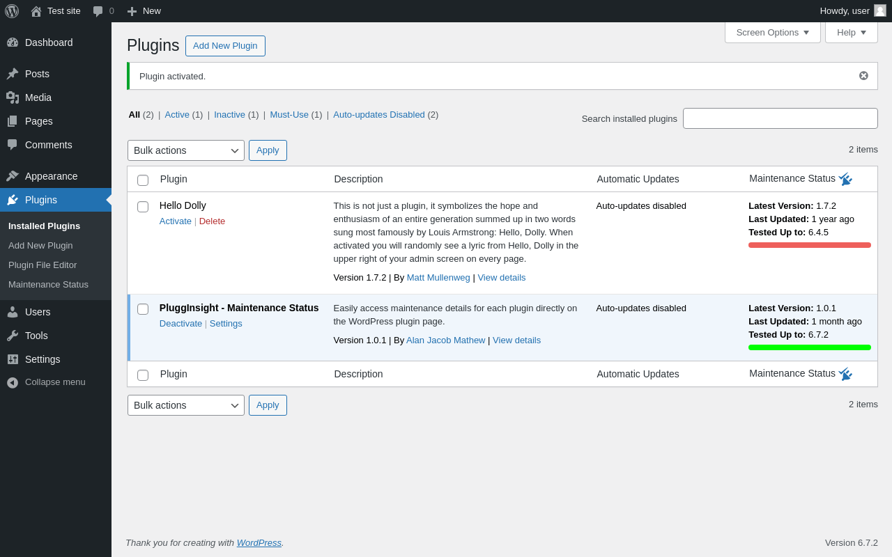View details for PluggInsight plugin

[x=516, y=340]
